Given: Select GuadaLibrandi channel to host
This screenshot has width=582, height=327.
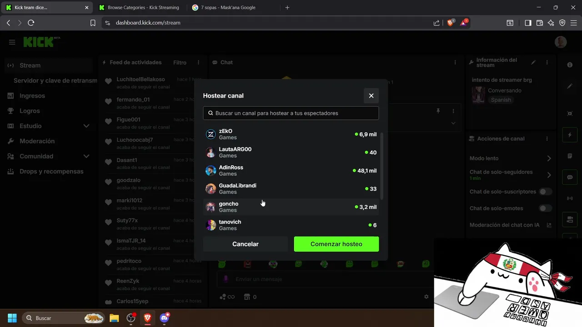Looking at the screenshot, I should [291, 189].
